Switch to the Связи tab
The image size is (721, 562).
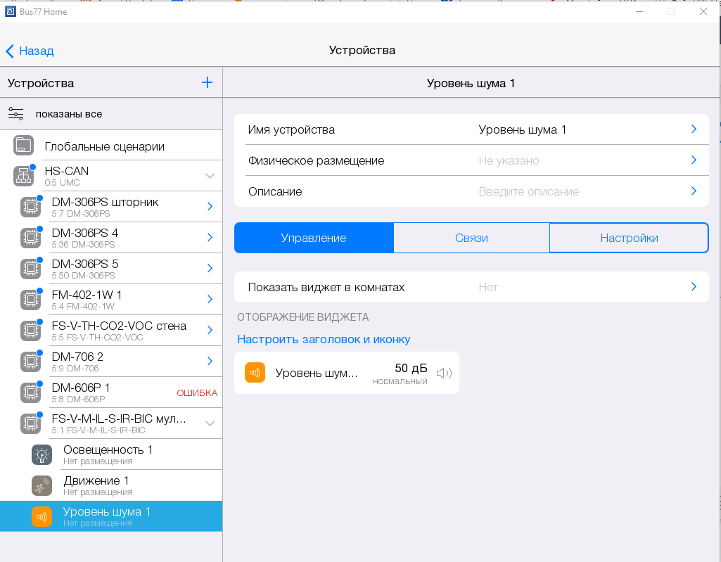click(x=471, y=238)
